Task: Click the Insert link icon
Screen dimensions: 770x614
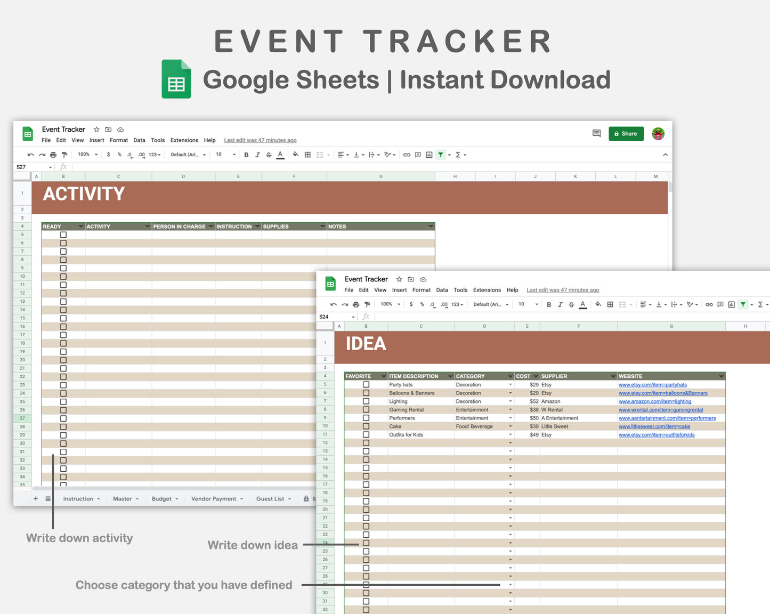Action: [x=407, y=155]
